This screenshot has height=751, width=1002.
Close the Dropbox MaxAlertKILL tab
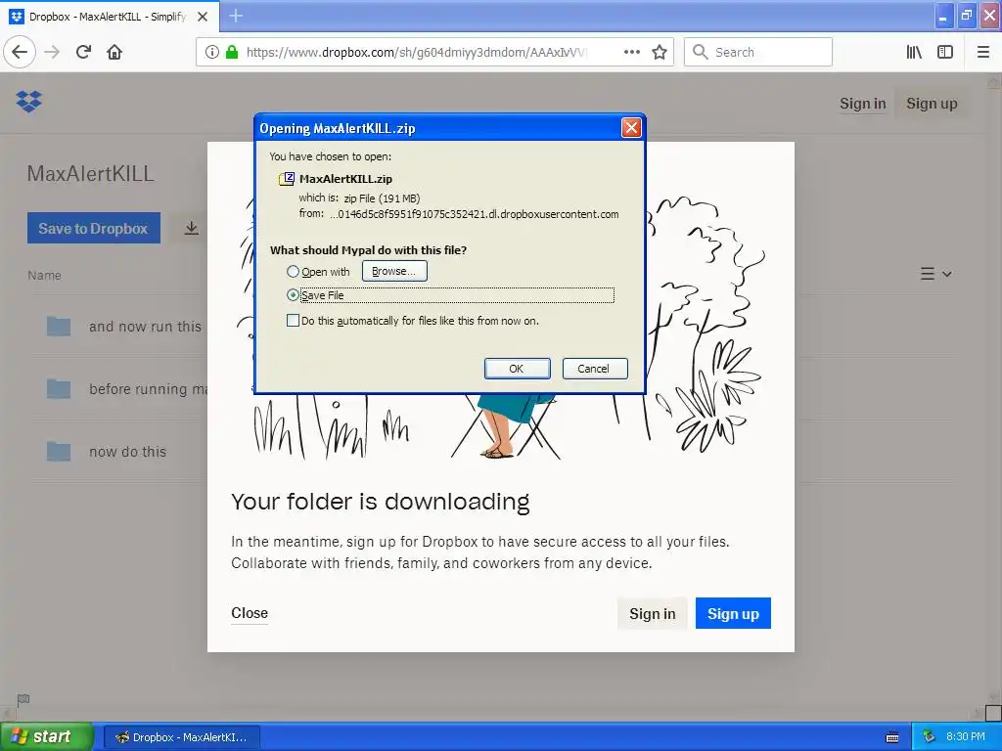coord(203,17)
